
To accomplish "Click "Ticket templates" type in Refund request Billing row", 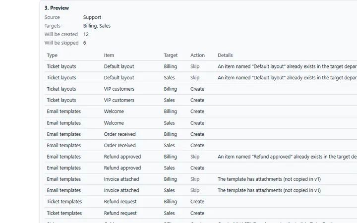I will pyautogui.click(x=64, y=202).
